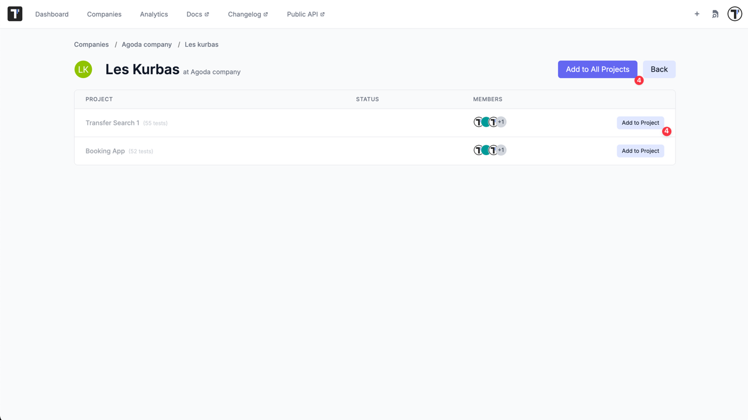This screenshot has height=420, width=748.
Task: Click the teal member avatar in Transfer Search 1
Action: [x=486, y=122]
